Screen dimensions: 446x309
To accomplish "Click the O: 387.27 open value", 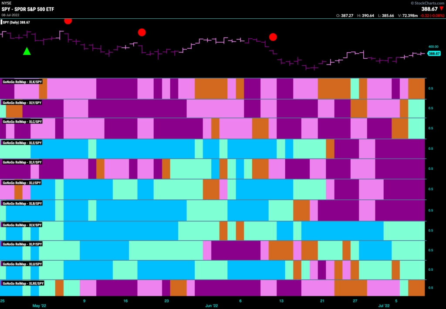I will 345,16.
